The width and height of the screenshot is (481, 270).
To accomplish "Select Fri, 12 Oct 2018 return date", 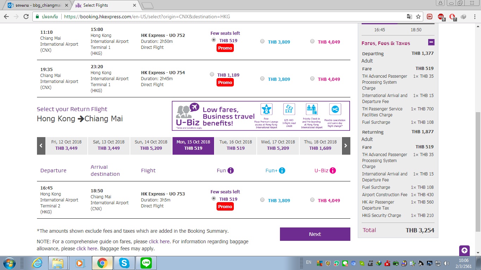I will point(66,146).
